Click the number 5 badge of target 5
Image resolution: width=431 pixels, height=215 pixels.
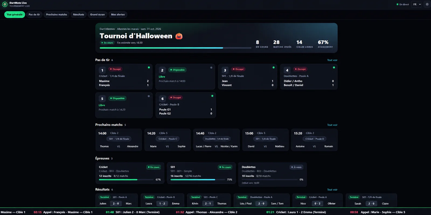coord(102,99)
